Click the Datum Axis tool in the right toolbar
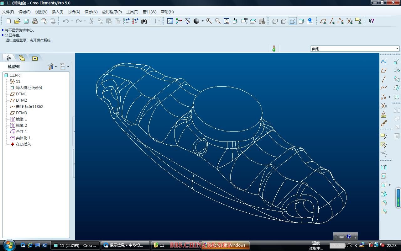This screenshot has width=401, height=251. [383, 79]
